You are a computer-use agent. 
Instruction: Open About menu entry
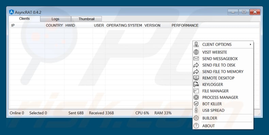point(223,126)
